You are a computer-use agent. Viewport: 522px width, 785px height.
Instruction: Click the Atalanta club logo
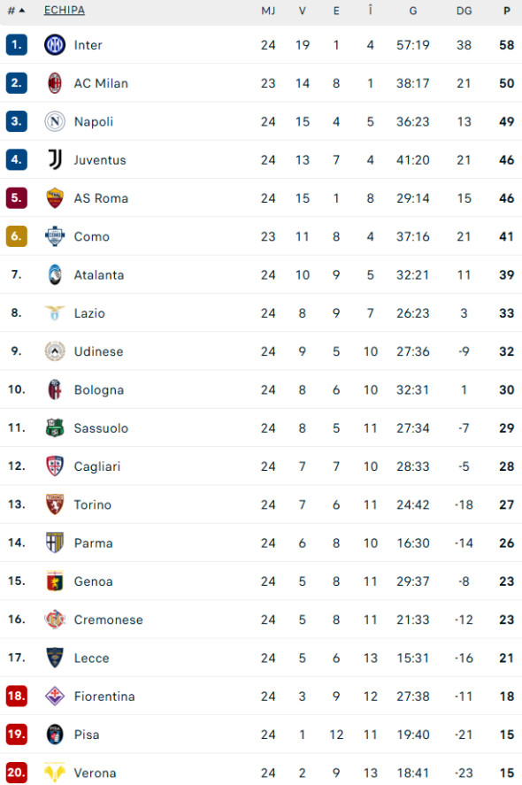click(53, 274)
